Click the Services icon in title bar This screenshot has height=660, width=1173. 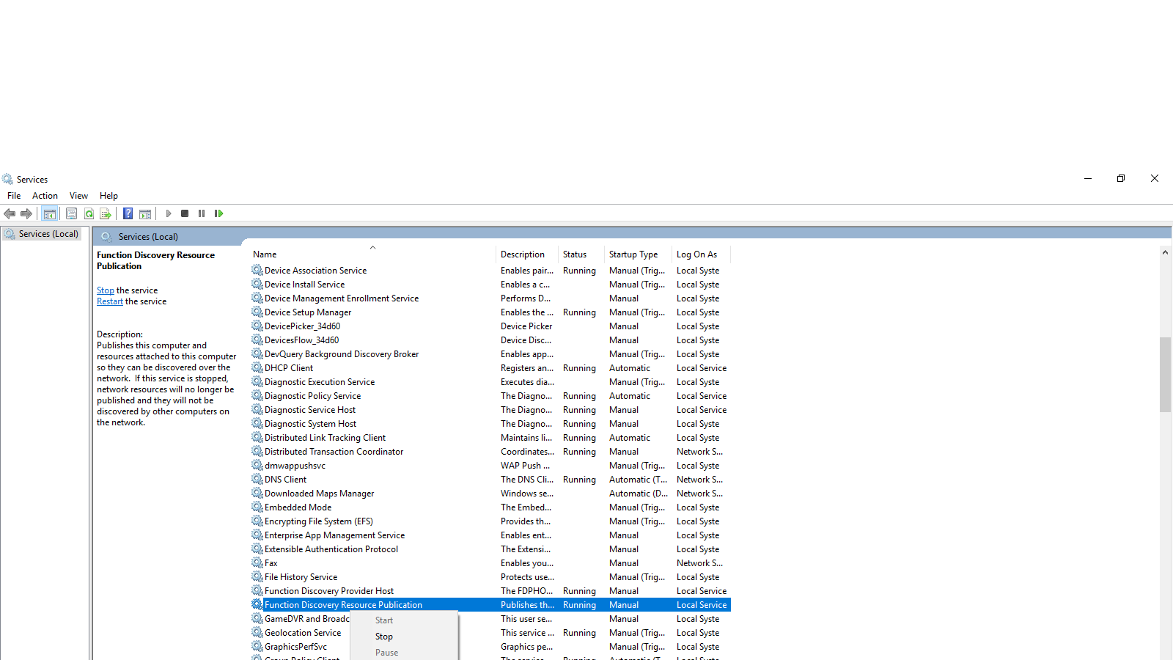(7, 179)
